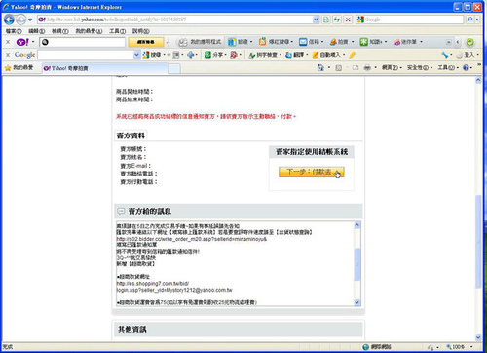Screen dimensions: 487x353
Task: Click the read mail icon on command bar
Action: (356, 68)
